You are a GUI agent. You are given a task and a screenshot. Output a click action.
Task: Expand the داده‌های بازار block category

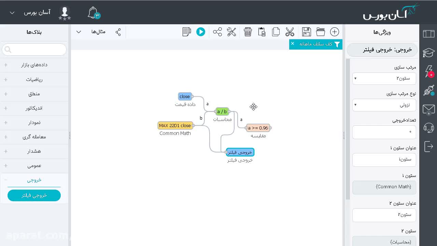(34, 65)
